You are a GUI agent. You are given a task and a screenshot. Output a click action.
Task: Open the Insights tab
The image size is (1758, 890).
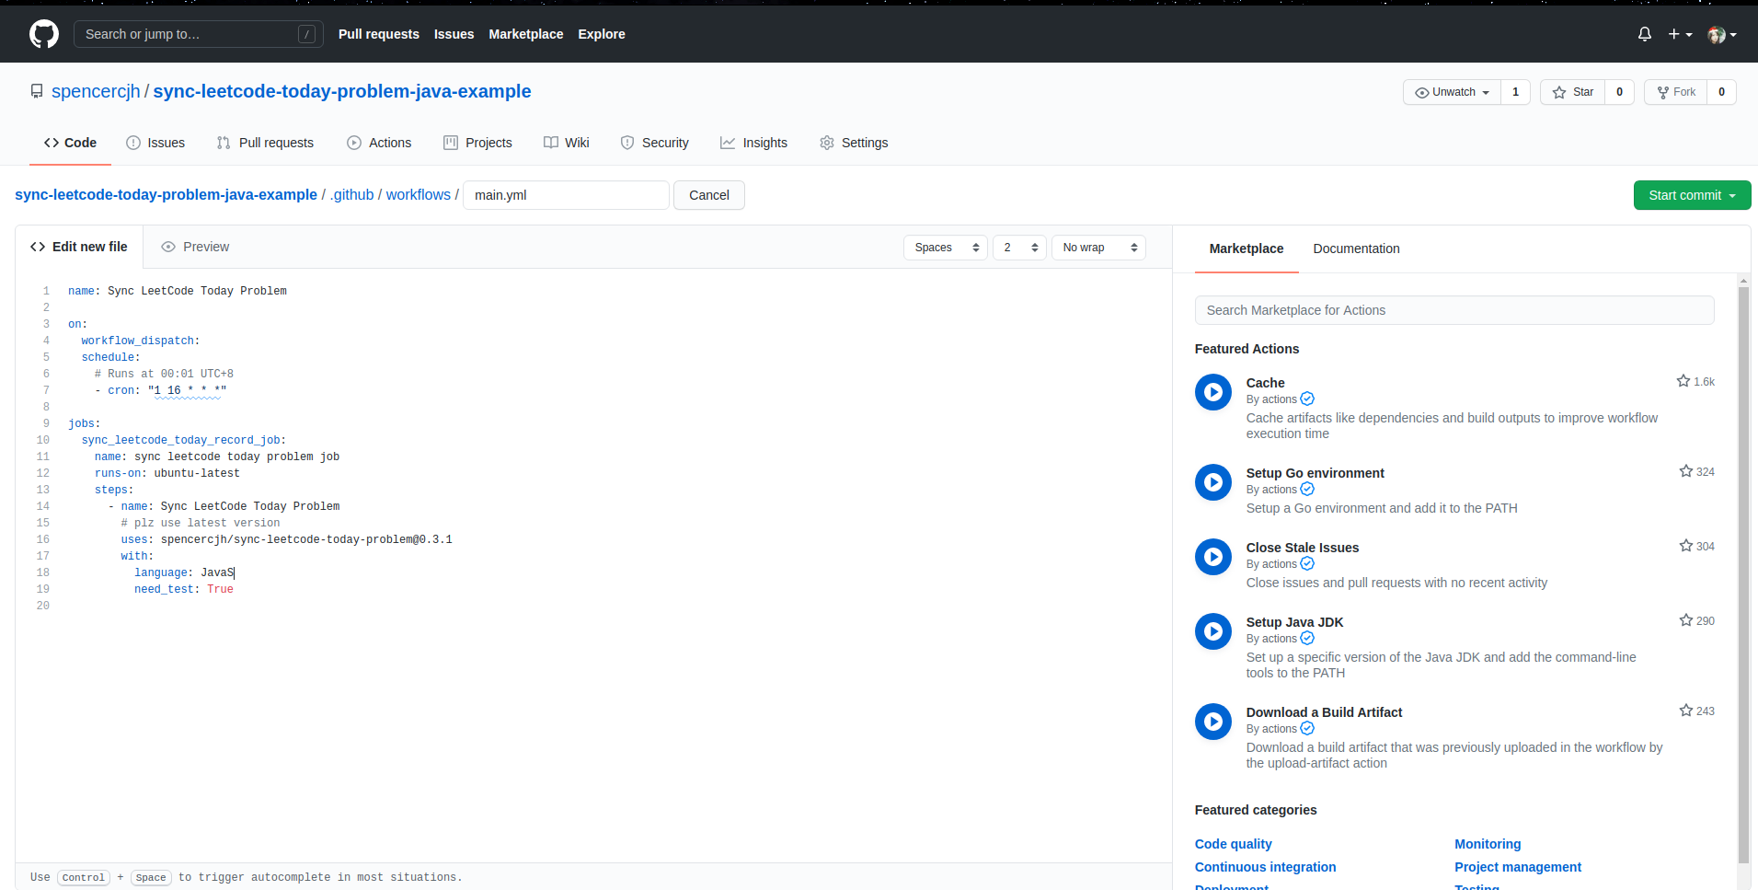pos(754,143)
